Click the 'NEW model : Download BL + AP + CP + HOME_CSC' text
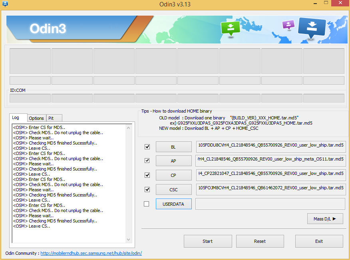 [x=209, y=128]
